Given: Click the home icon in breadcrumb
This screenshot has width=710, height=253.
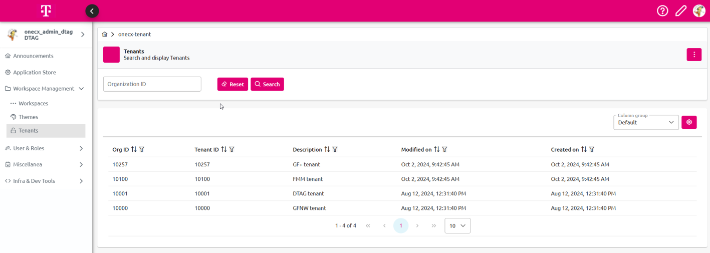Looking at the screenshot, I should click(105, 35).
